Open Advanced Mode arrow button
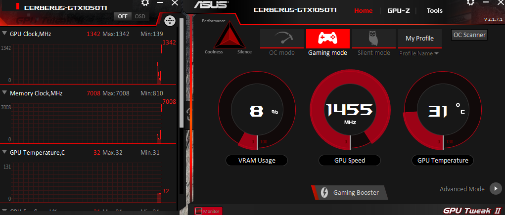The image size is (505, 215). coord(496,189)
